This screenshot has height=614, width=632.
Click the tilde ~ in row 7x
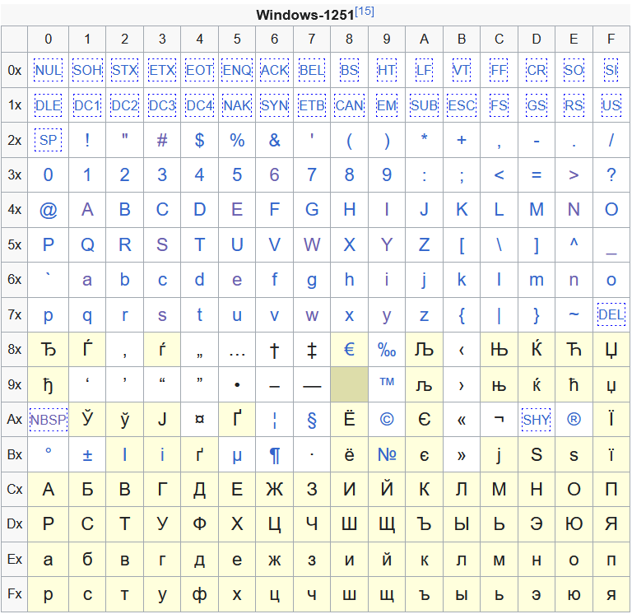574,314
